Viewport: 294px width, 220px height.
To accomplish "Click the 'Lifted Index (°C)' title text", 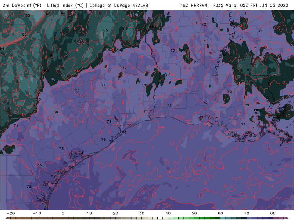I will pyautogui.click(x=65, y=5).
